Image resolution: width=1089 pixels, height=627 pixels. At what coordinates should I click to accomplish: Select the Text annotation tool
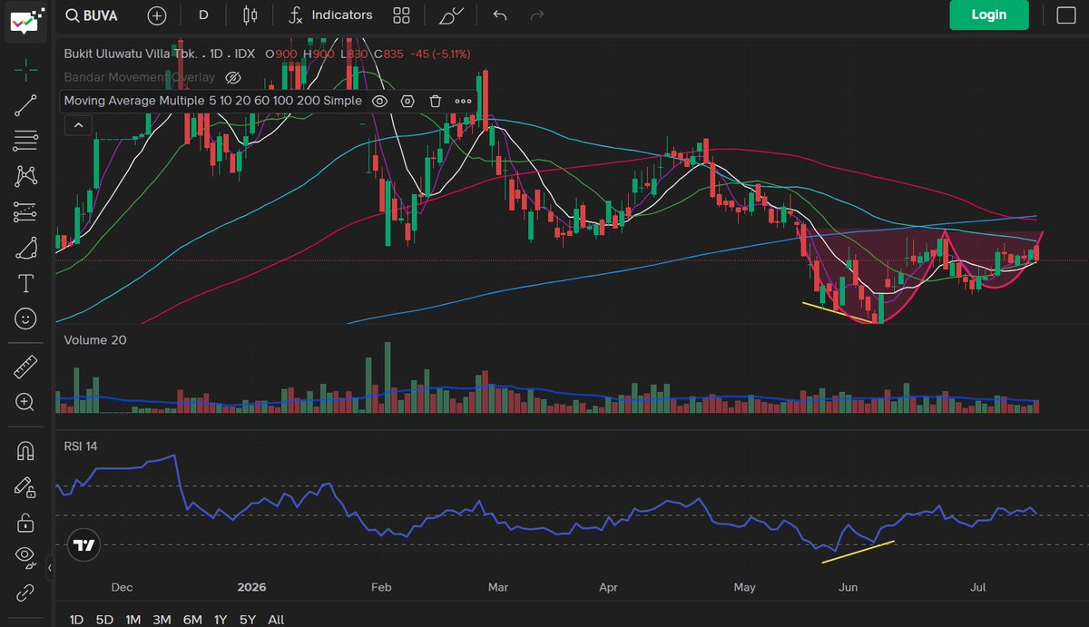click(25, 284)
